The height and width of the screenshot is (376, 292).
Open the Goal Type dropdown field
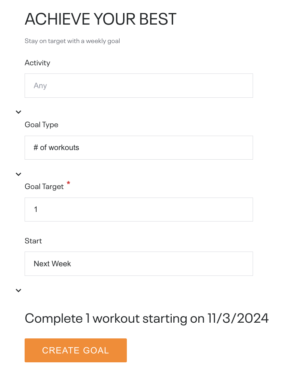[x=138, y=148]
